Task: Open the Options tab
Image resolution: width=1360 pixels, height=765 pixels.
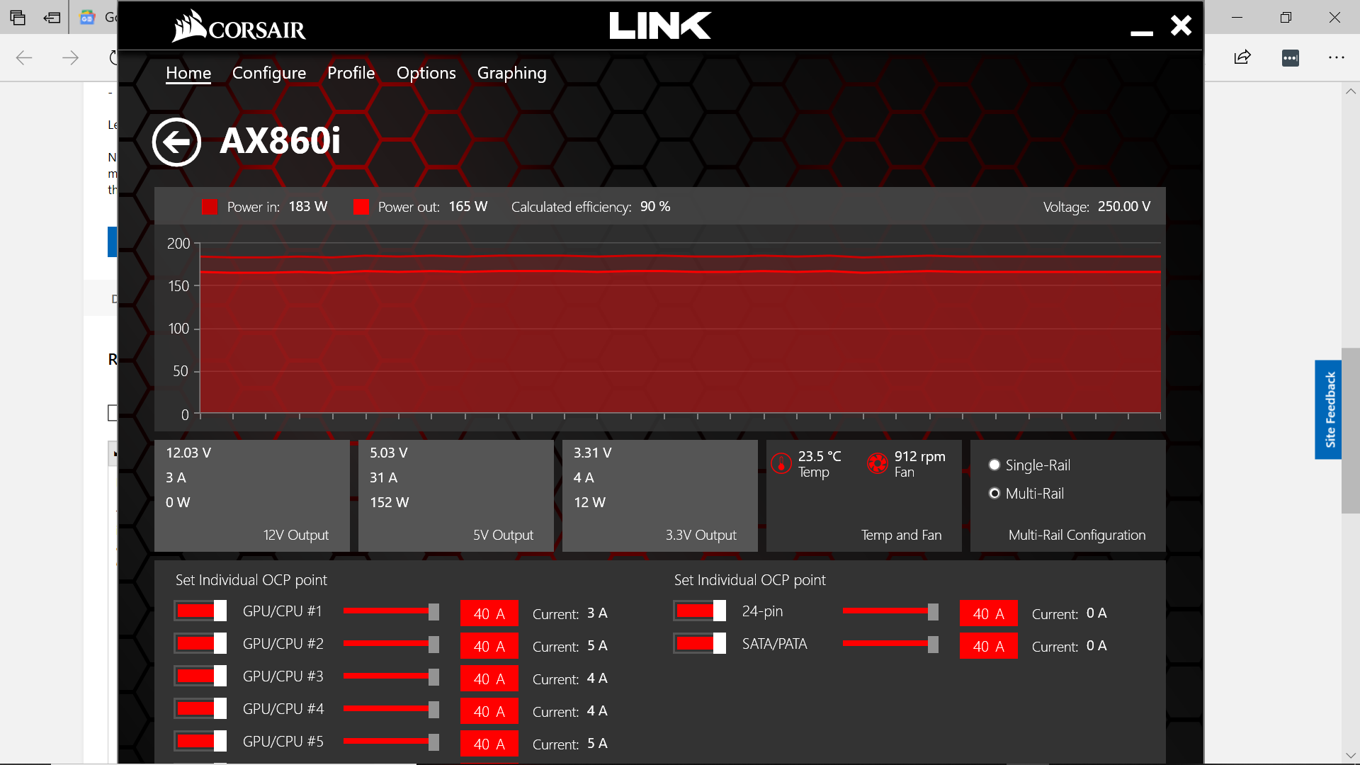Action: [x=426, y=73]
